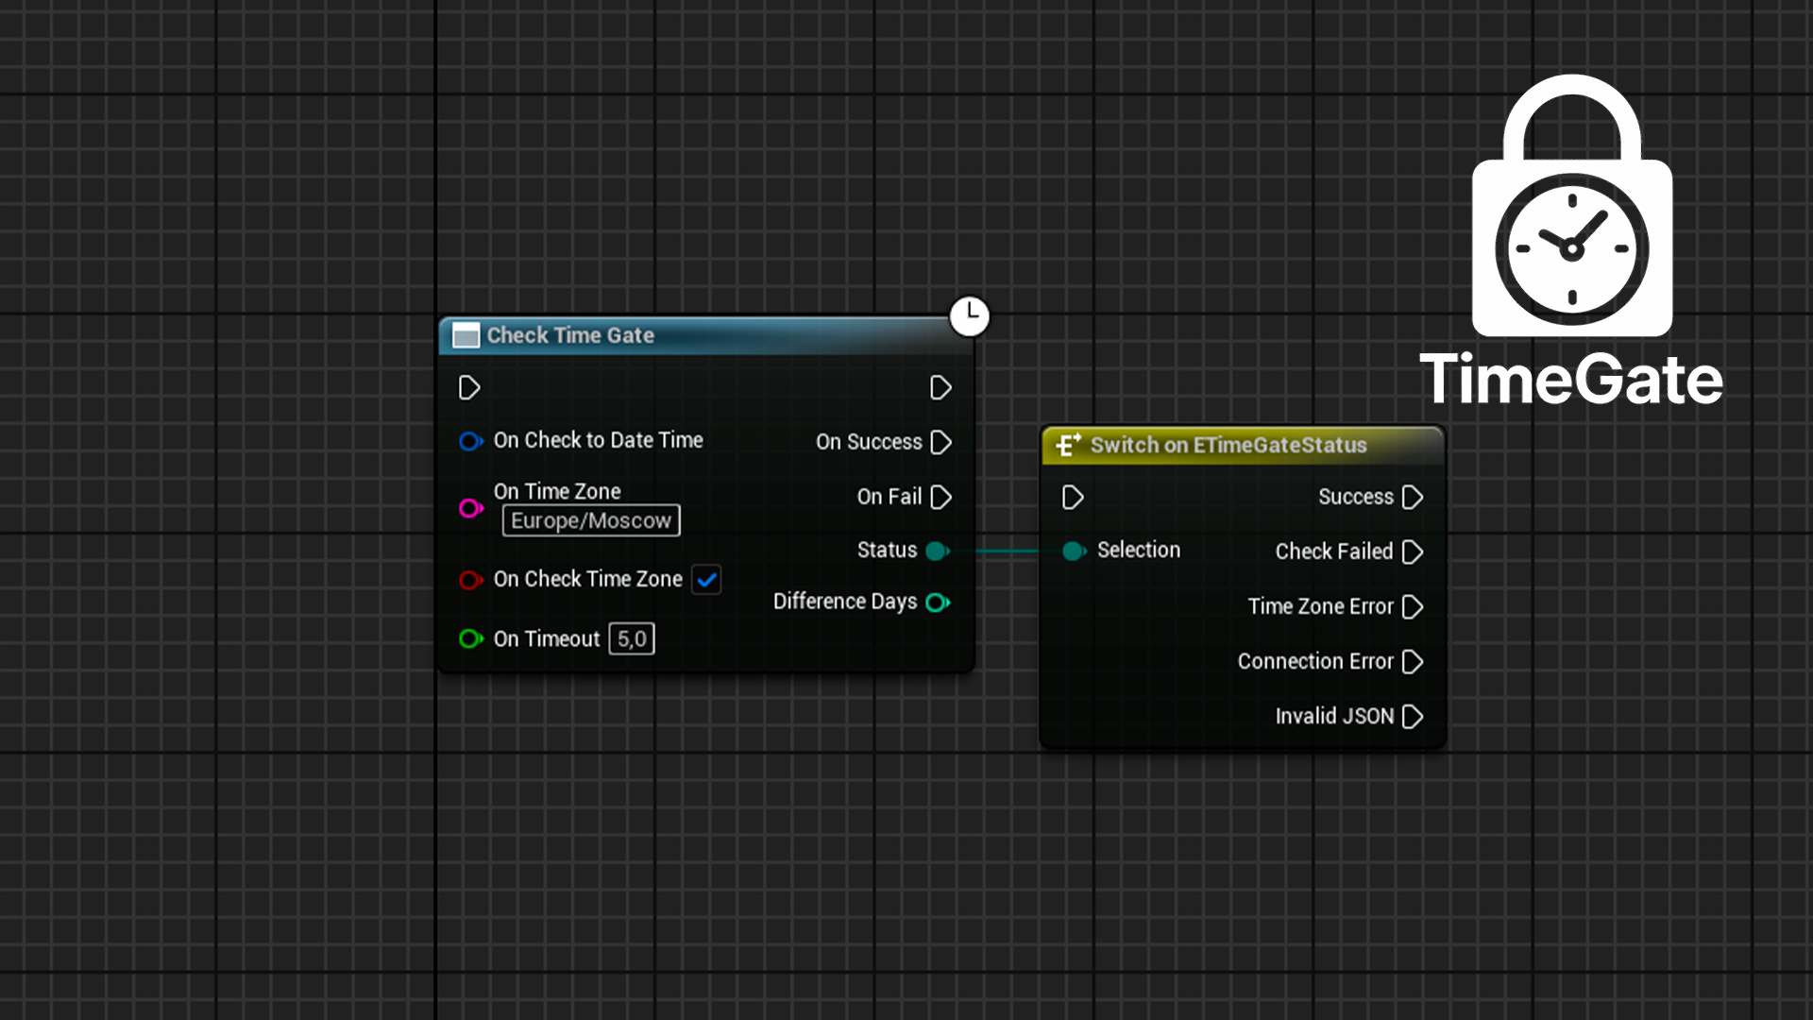Image resolution: width=1813 pixels, height=1020 pixels.
Task: Click the pink On Time Zone pin
Action: [x=470, y=508]
